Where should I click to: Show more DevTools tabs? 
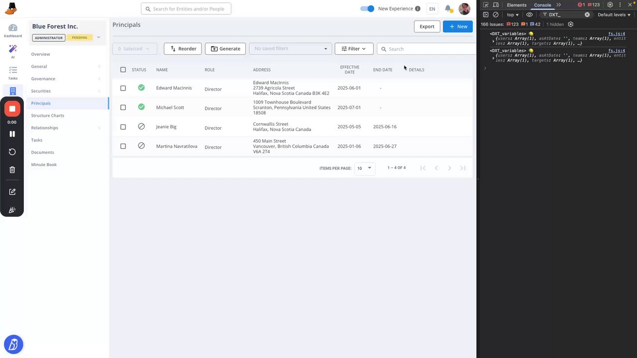(x=558, y=5)
